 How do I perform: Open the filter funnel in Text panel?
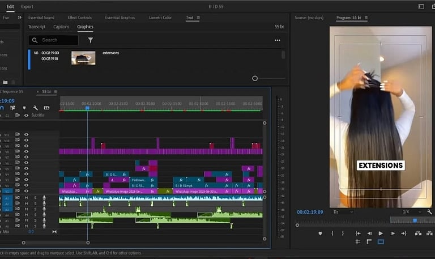(x=91, y=40)
